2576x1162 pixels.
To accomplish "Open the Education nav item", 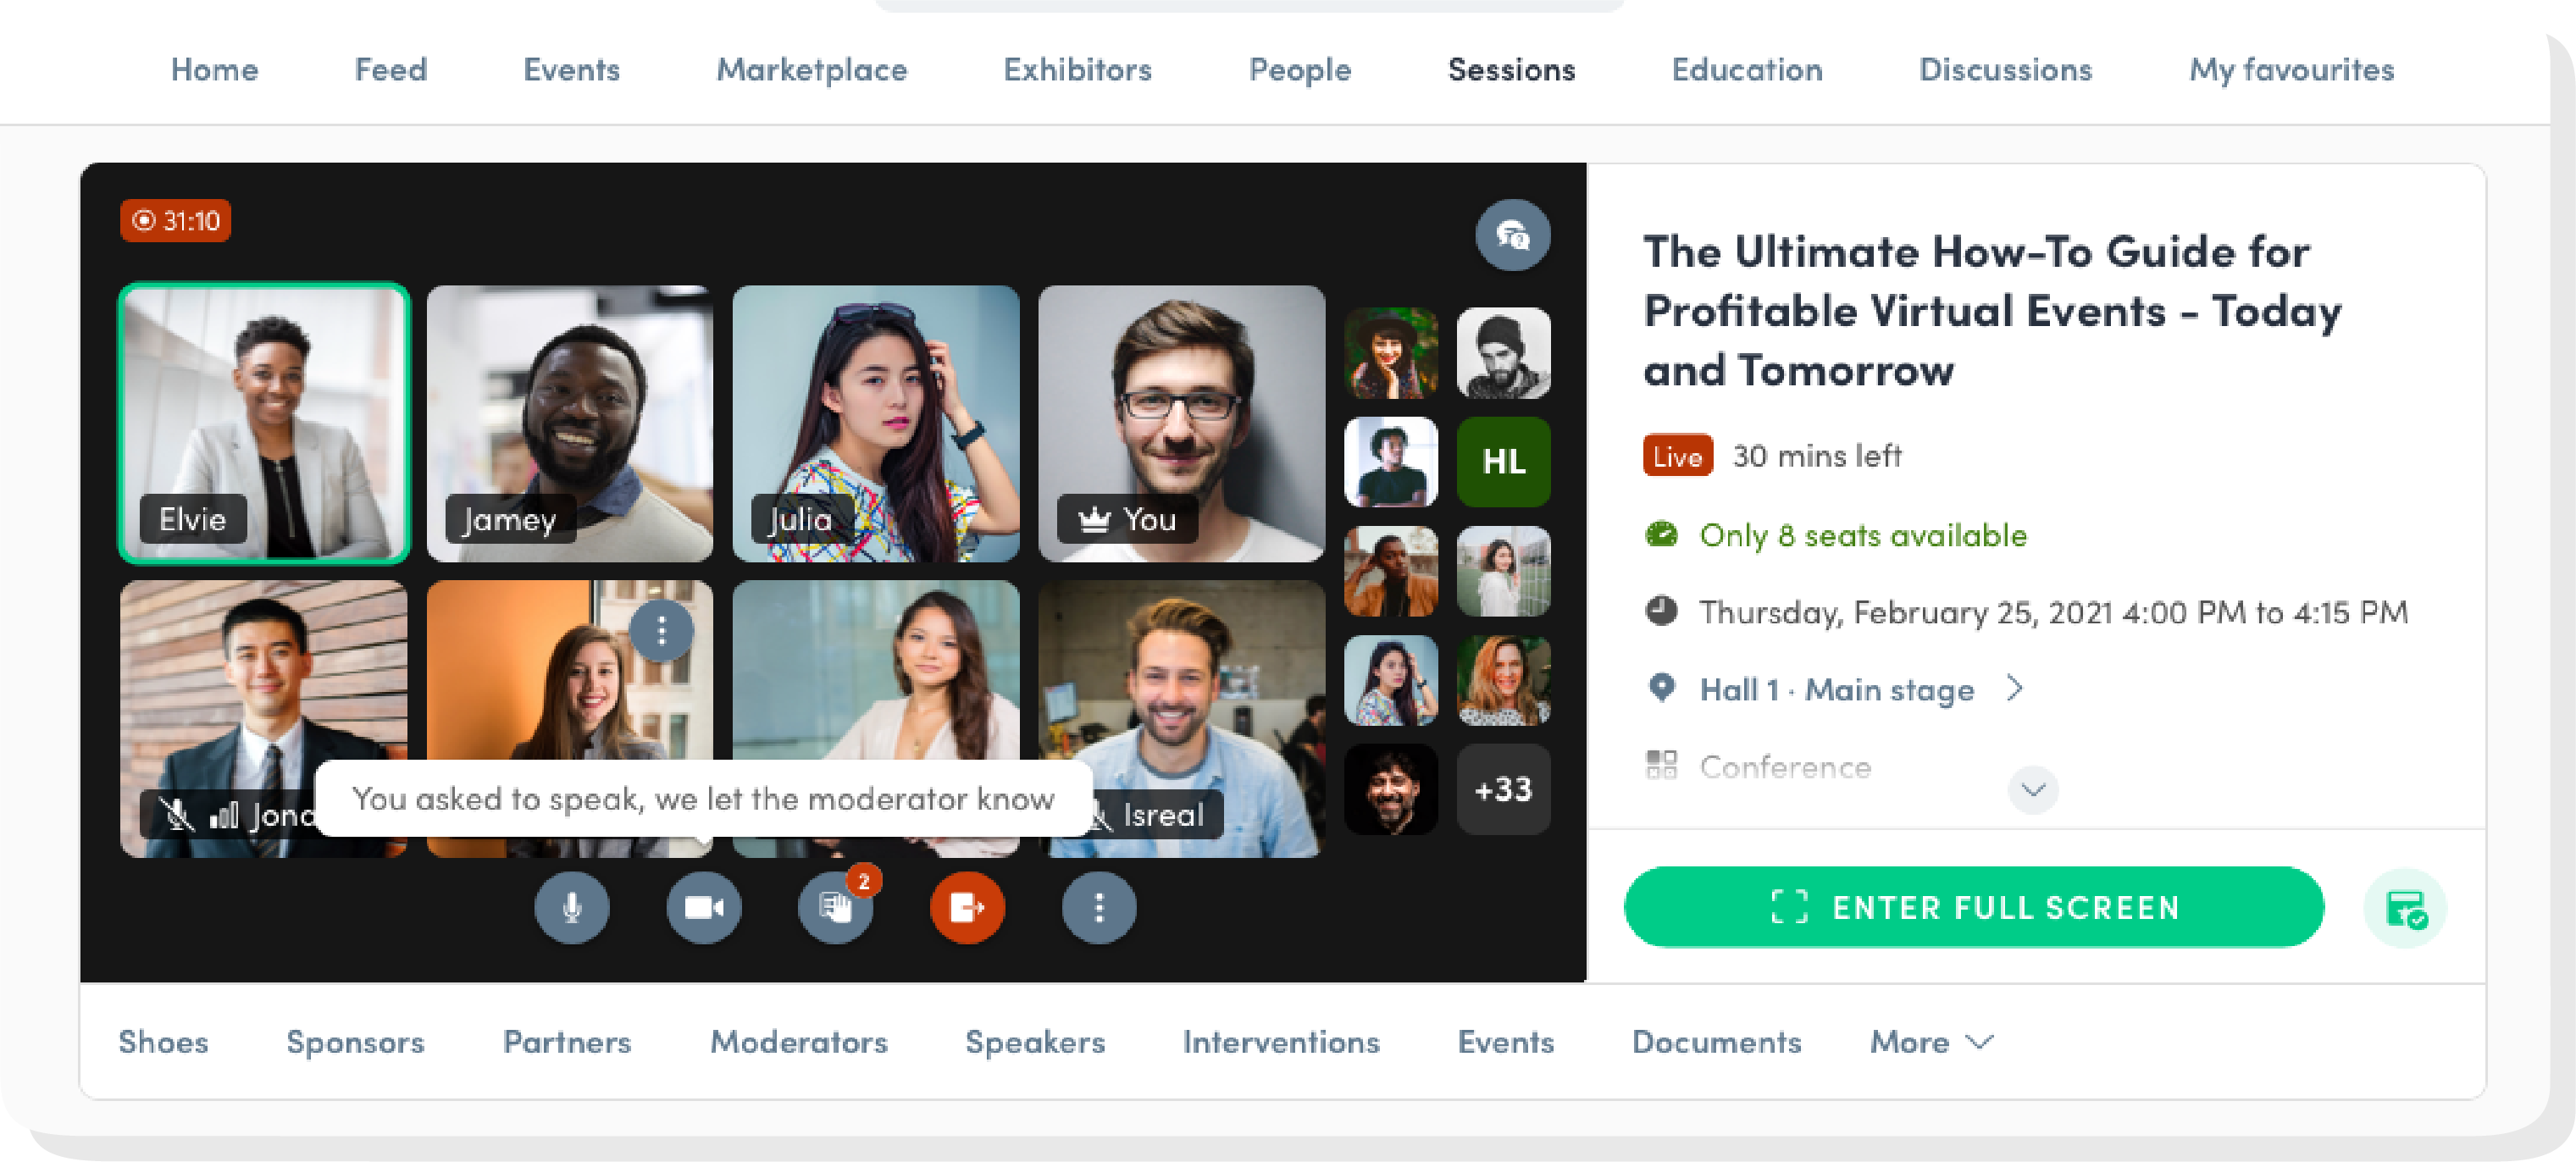I will coord(1746,69).
